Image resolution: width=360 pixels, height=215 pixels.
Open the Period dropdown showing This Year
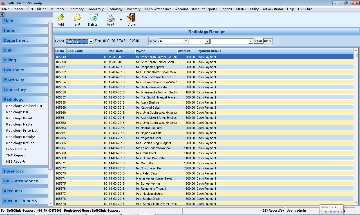pos(91,42)
